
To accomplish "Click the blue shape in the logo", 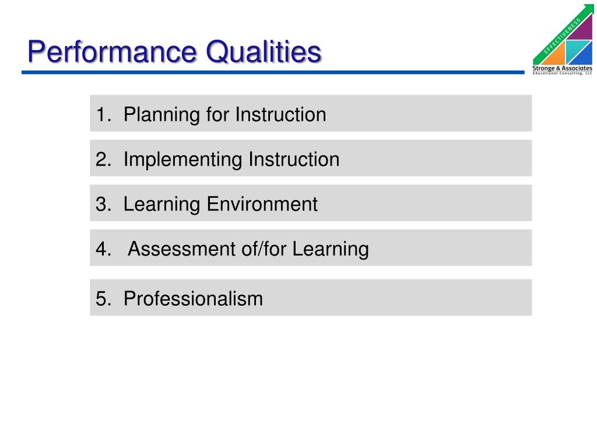I will click(584, 57).
